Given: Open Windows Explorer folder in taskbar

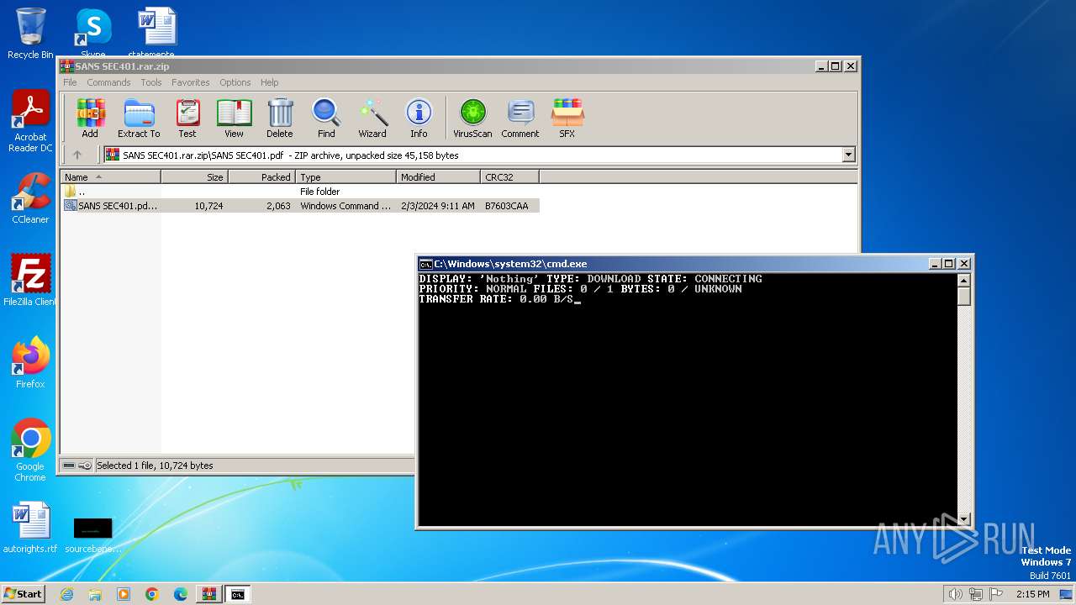Looking at the screenshot, I should click(x=95, y=594).
